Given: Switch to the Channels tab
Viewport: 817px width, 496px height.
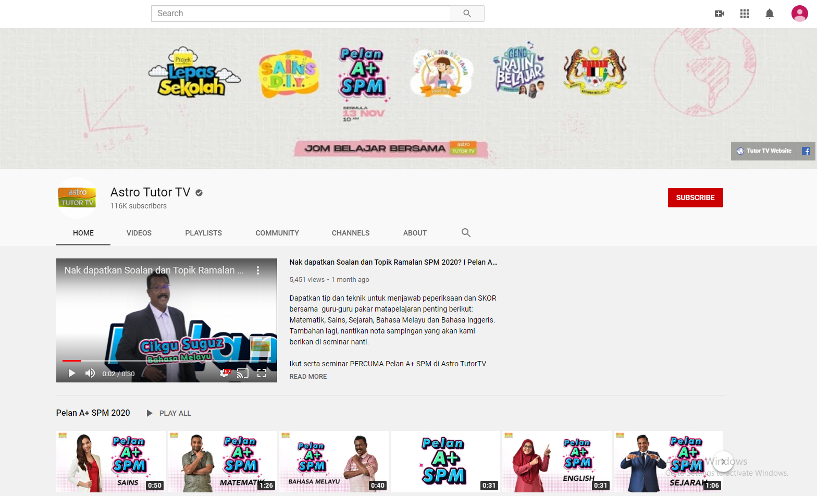Looking at the screenshot, I should tap(351, 233).
